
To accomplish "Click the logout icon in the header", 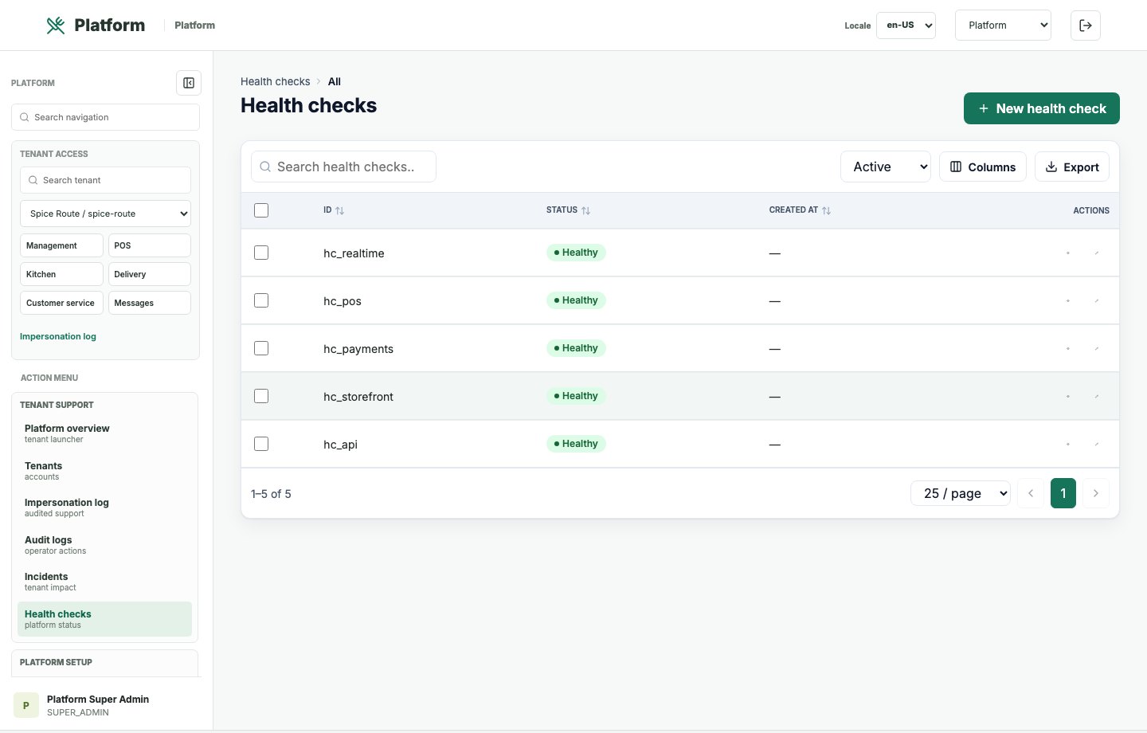I will click(1086, 25).
